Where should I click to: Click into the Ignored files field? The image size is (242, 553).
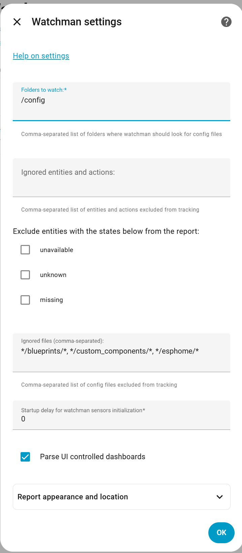coord(121,352)
